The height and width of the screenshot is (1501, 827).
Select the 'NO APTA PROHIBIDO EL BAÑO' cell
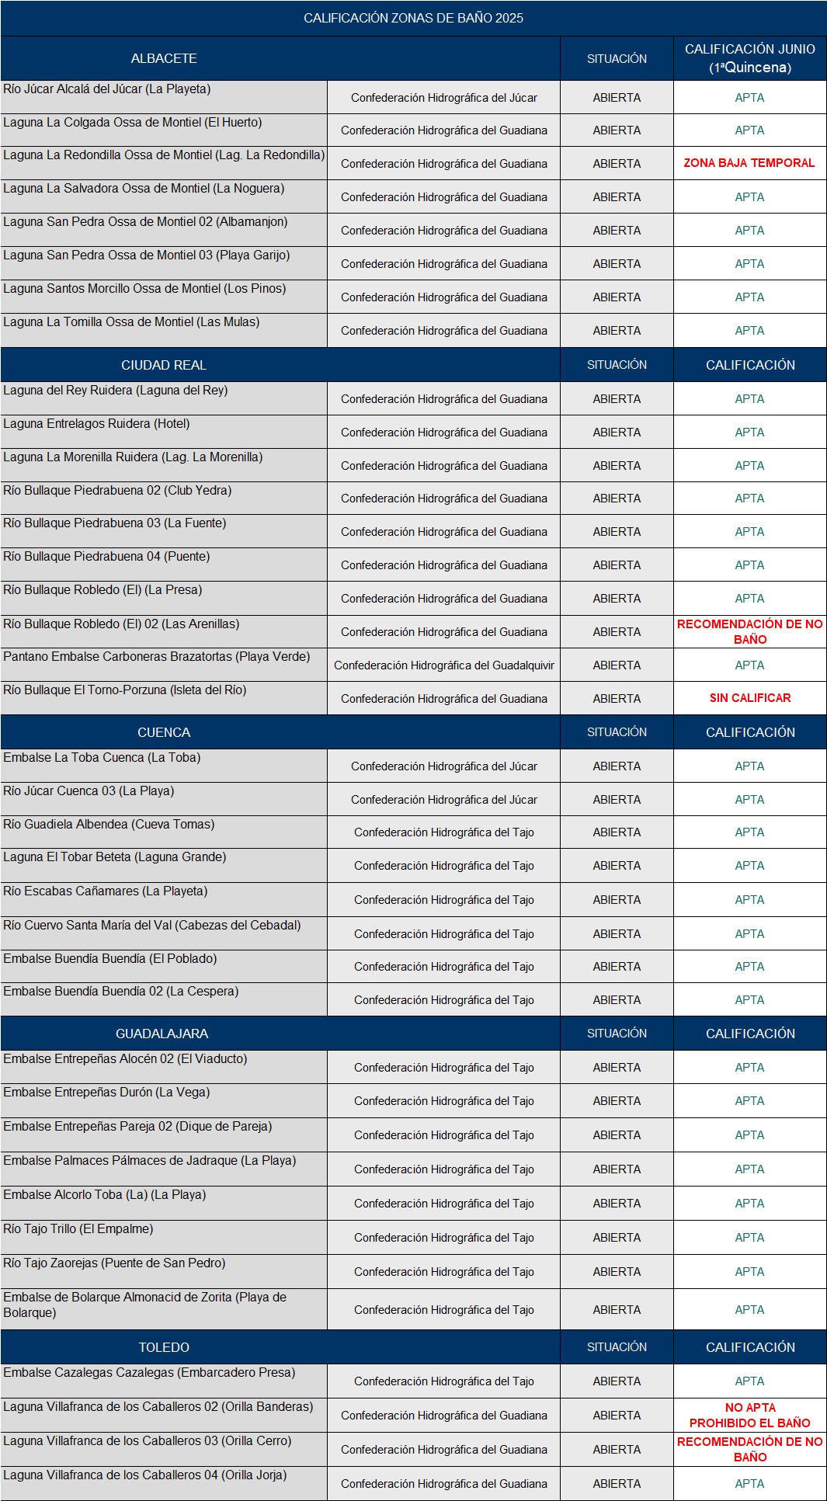tap(749, 1415)
